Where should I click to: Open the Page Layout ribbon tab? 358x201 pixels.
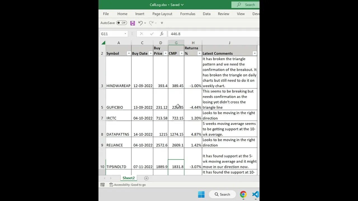[162, 14]
